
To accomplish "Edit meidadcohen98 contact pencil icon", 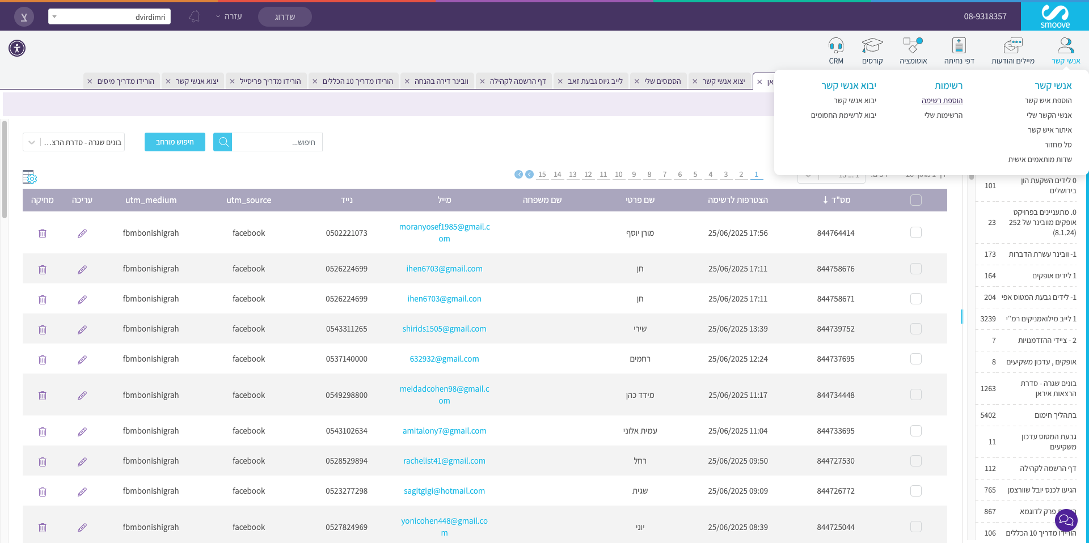I will 82,395.
